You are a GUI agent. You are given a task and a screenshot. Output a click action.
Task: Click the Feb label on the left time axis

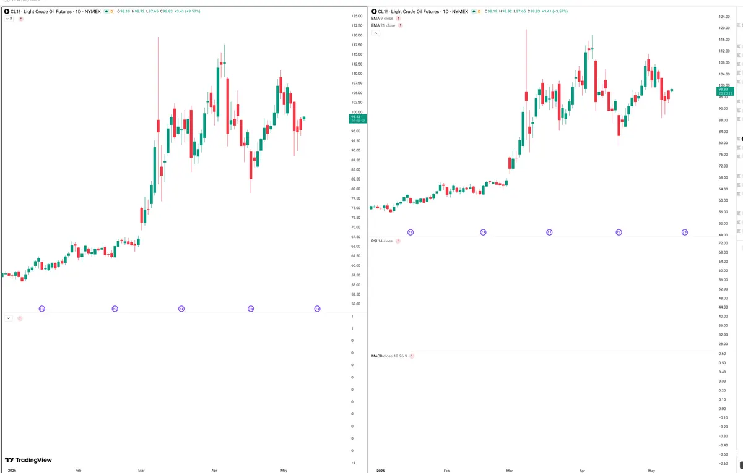[78, 471]
